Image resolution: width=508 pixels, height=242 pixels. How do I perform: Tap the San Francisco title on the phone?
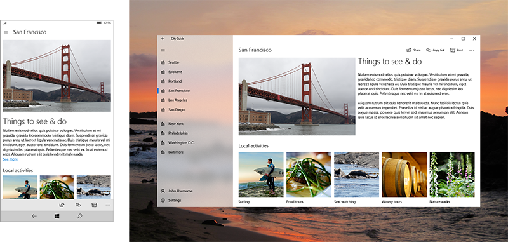30,32
